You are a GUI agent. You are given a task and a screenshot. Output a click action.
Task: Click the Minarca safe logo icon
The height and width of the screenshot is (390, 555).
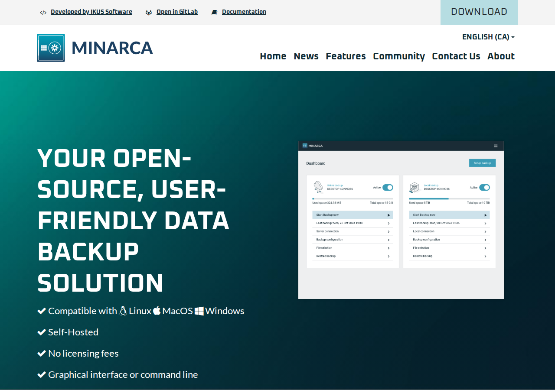pos(51,48)
